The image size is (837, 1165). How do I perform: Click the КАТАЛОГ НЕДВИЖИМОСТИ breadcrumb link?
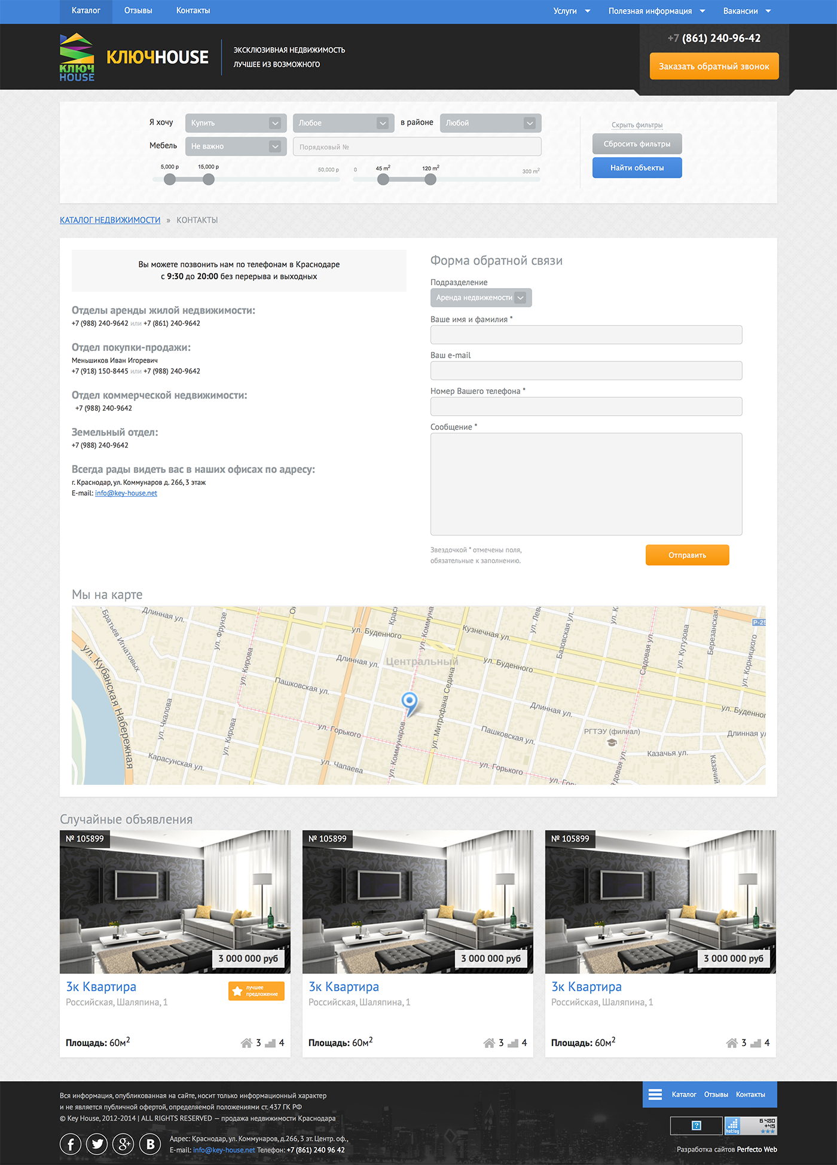[110, 220]
